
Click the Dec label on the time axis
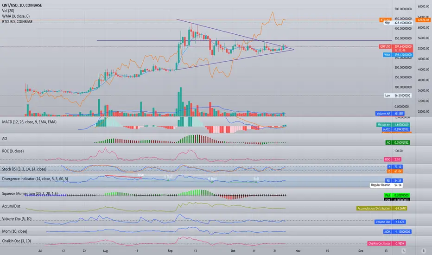point(361,251)
